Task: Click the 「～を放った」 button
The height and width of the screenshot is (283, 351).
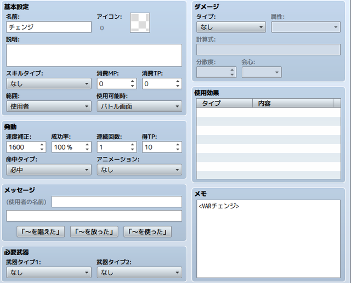Action: point(94,232)
